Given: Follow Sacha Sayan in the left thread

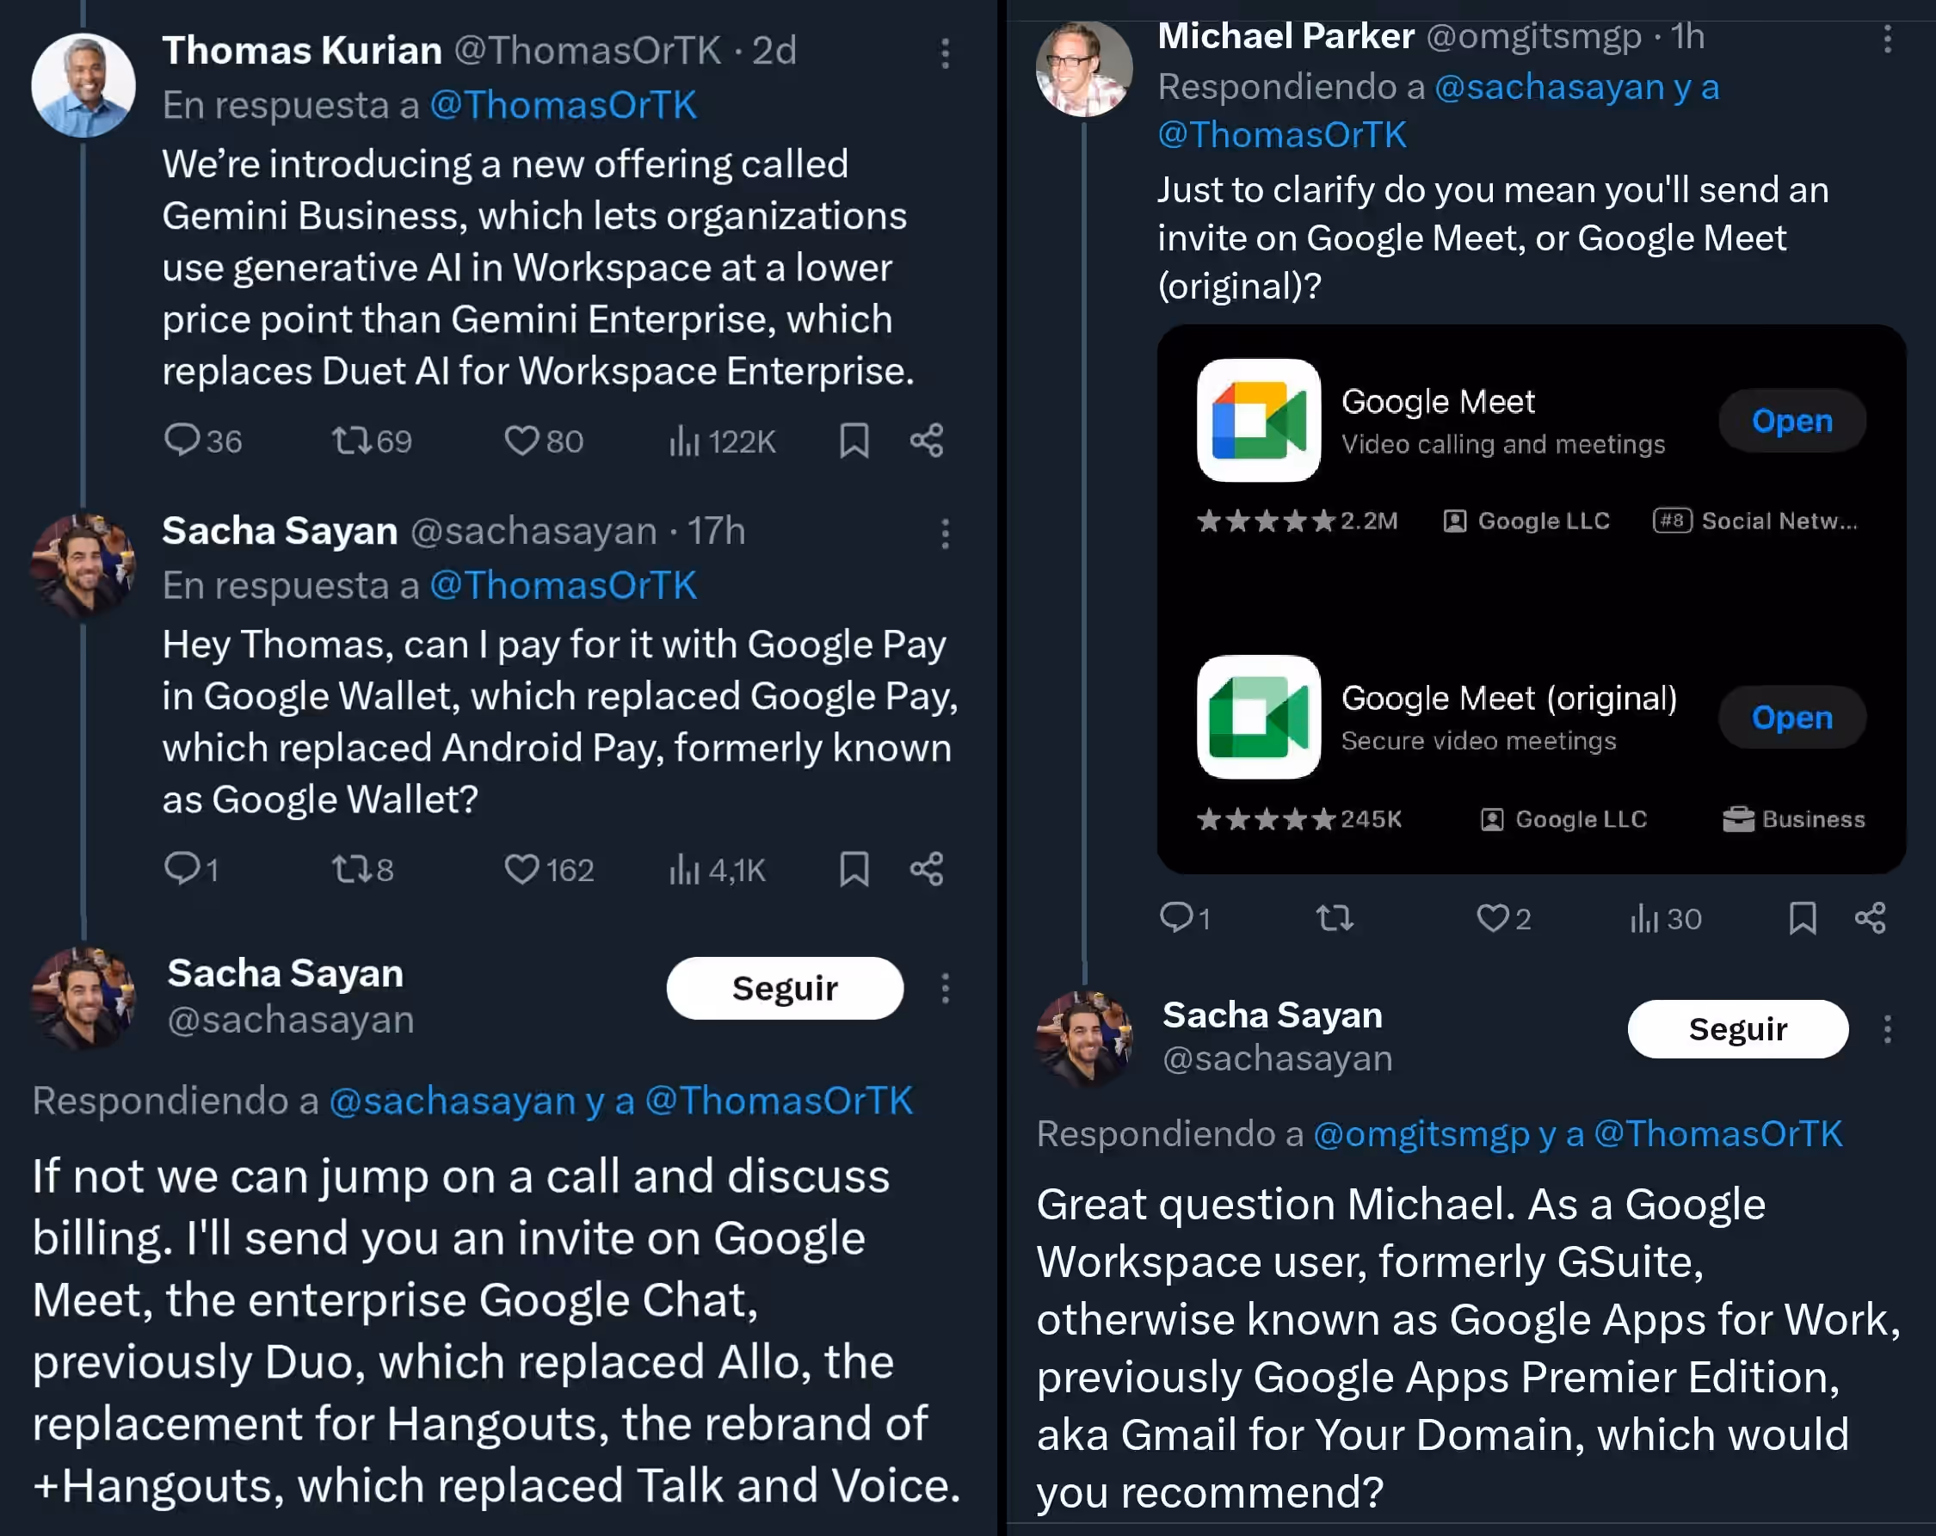Looking at the screenshot, I should tap(785, 988).
